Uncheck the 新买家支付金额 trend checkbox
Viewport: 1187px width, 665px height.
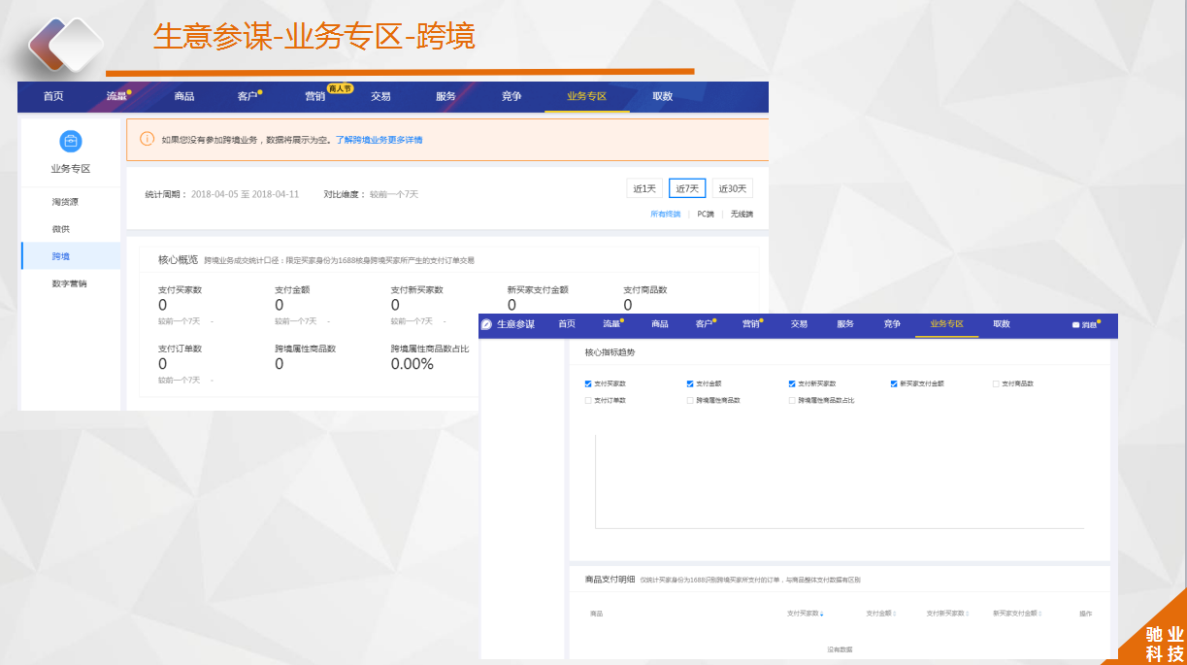(894, 383)
